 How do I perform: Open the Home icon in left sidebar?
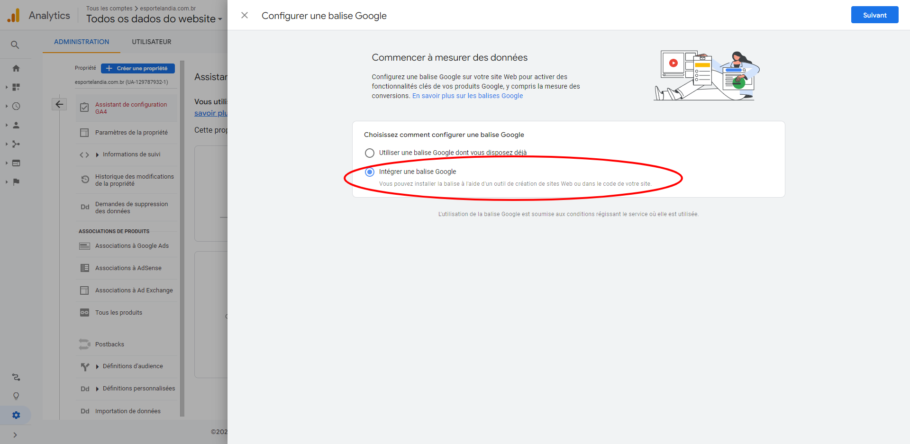pyautogui.click(x=16, y=68)
